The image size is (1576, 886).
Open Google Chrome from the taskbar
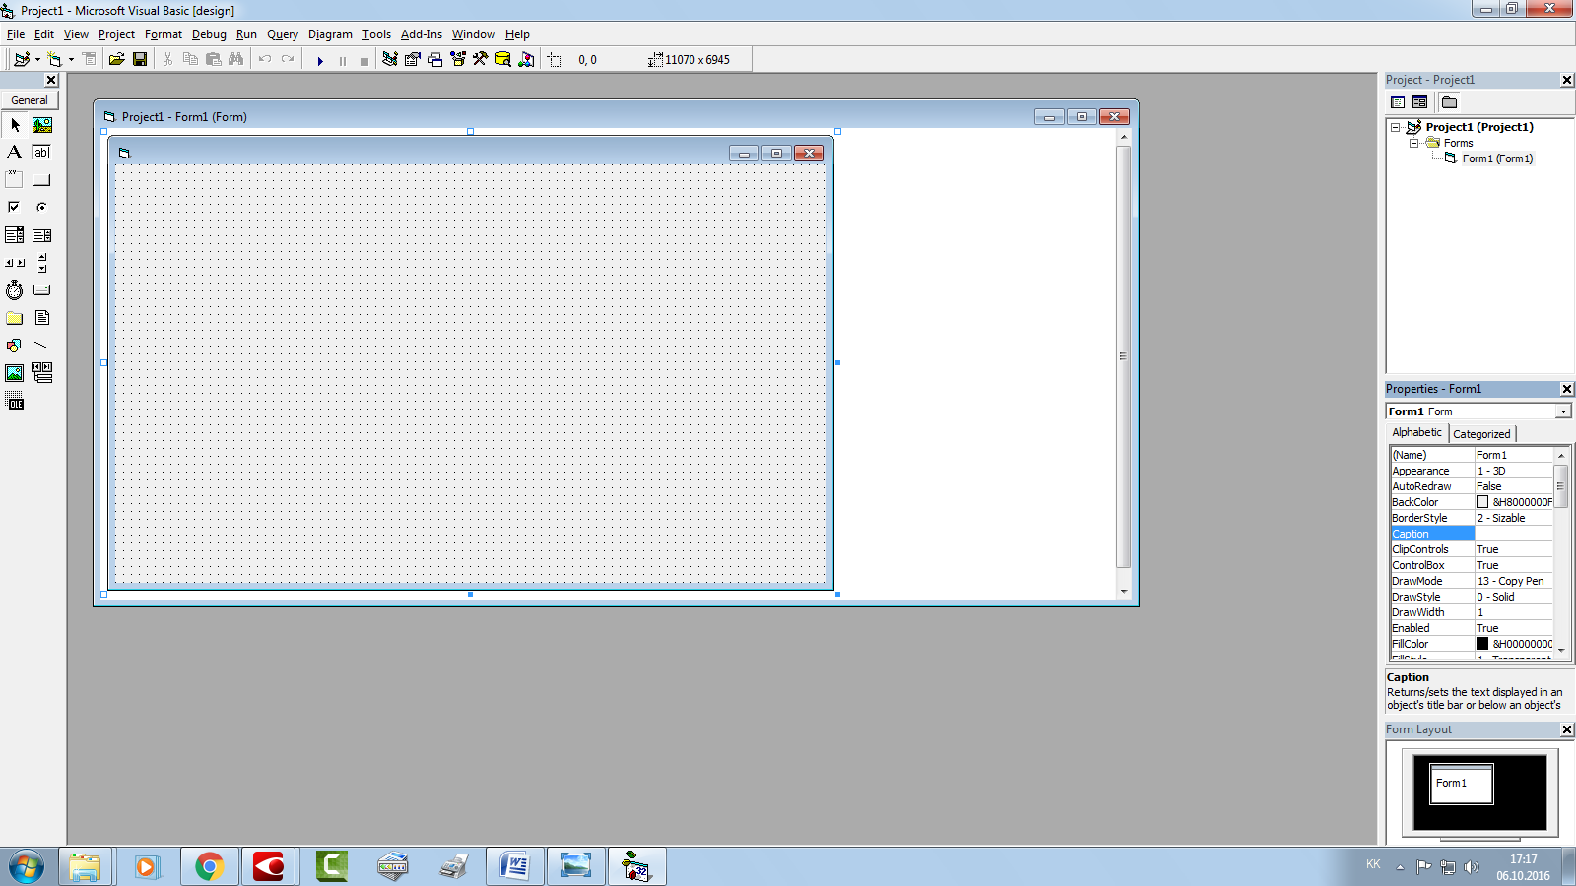coord(209,866)
